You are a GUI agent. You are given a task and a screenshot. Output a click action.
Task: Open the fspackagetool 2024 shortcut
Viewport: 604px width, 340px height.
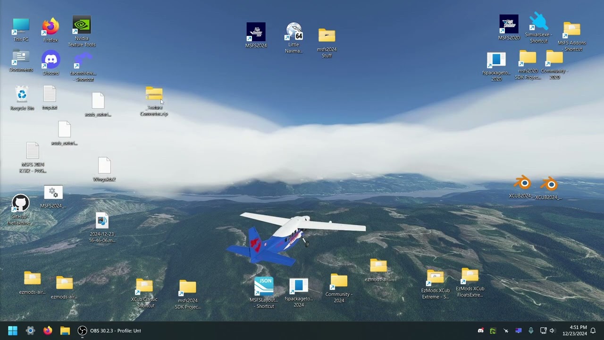click(x=299, y=293)
